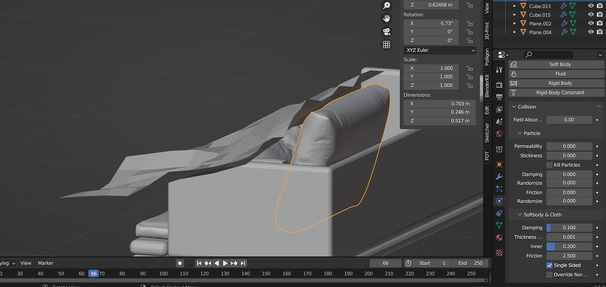The width and height of the screenshot is (606, 287).
Task: Add Rigid Body physics
Action: [x=556, y=83]
